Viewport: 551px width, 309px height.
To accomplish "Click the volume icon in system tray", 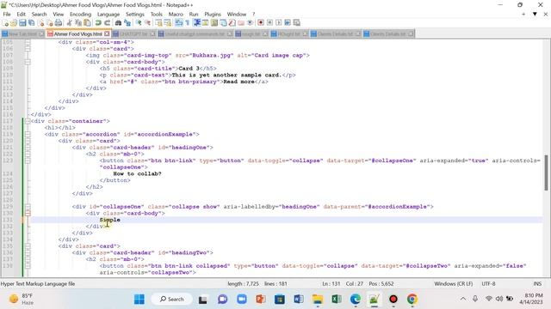I will coord(499,299).
